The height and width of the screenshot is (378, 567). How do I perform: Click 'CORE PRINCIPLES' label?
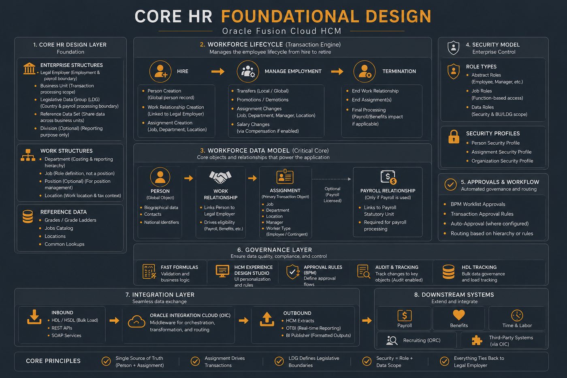coord(53,361)
